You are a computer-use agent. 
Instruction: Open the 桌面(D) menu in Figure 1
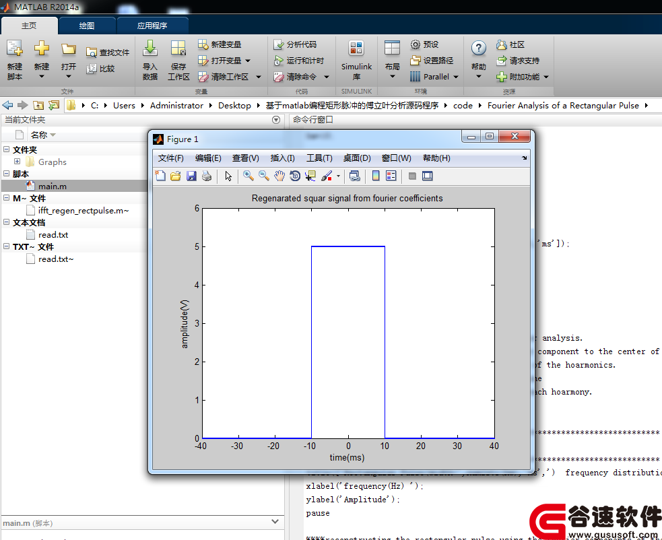(357, 158)
